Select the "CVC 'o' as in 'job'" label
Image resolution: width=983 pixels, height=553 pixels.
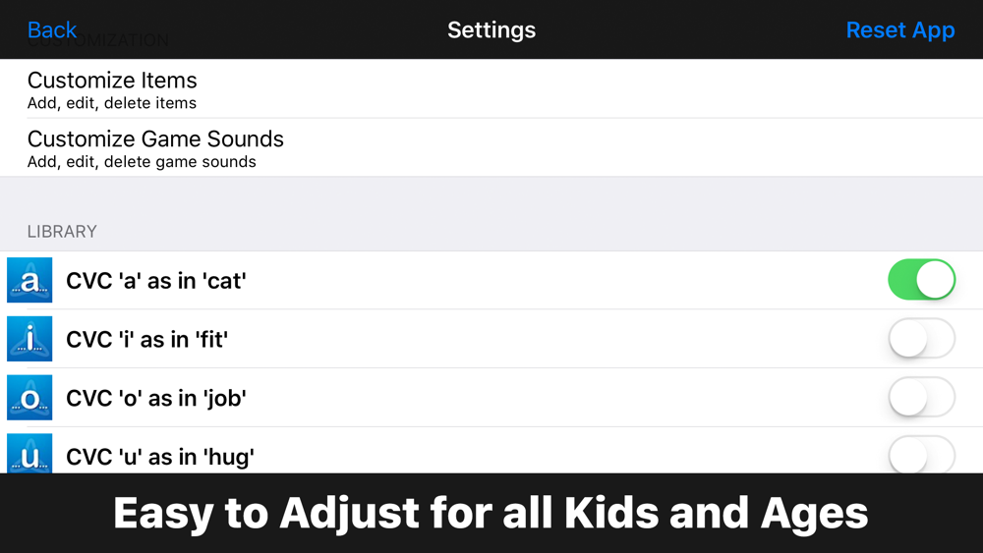click(x=155, y=399)
